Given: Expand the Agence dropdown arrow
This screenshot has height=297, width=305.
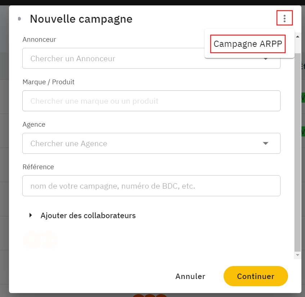Looking at the screenshot, I should [266, 144].
